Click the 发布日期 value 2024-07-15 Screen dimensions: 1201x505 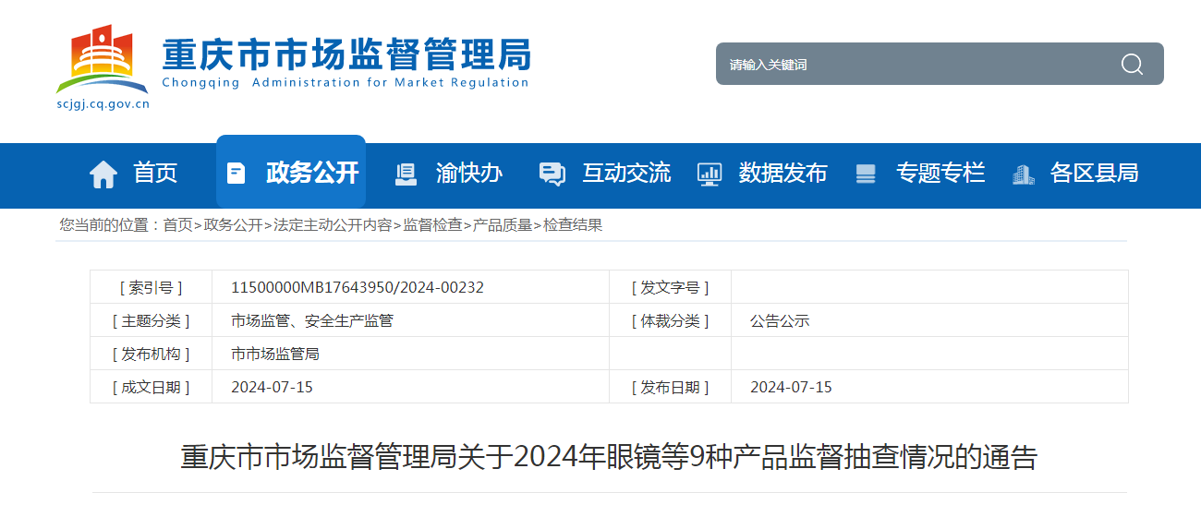pos(791,387)
